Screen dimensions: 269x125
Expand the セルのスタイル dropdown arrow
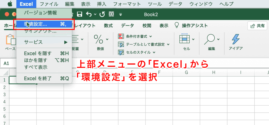pyautogui.click(x=154, y=52)
